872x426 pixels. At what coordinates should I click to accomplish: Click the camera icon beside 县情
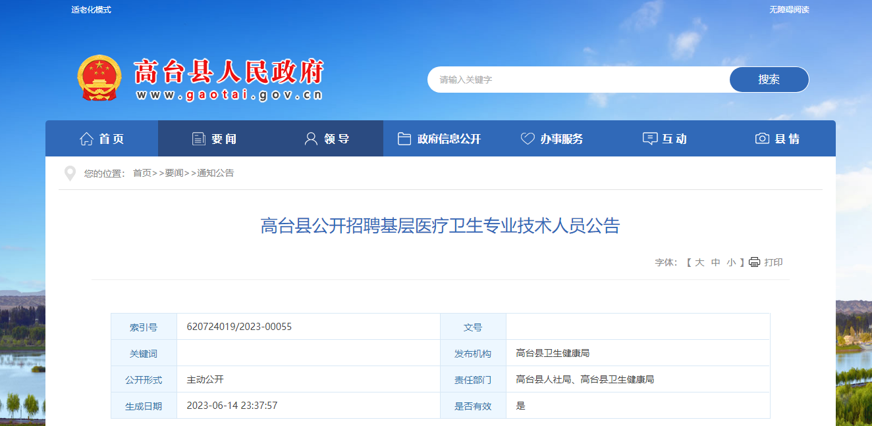click(762, 139)
